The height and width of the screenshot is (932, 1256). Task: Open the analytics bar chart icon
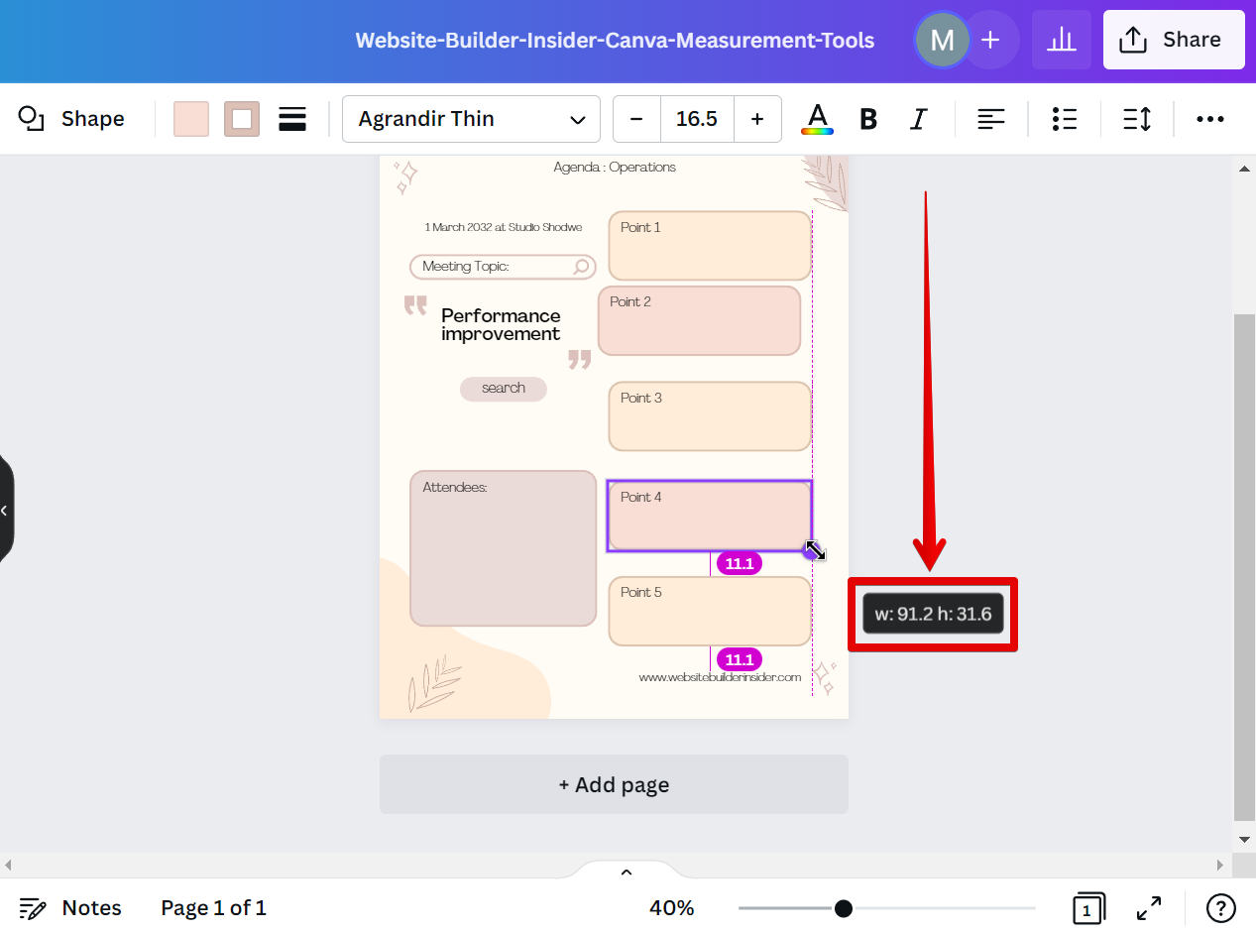(1061, 40)
